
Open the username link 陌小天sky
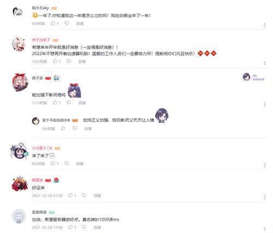(40, 8)
